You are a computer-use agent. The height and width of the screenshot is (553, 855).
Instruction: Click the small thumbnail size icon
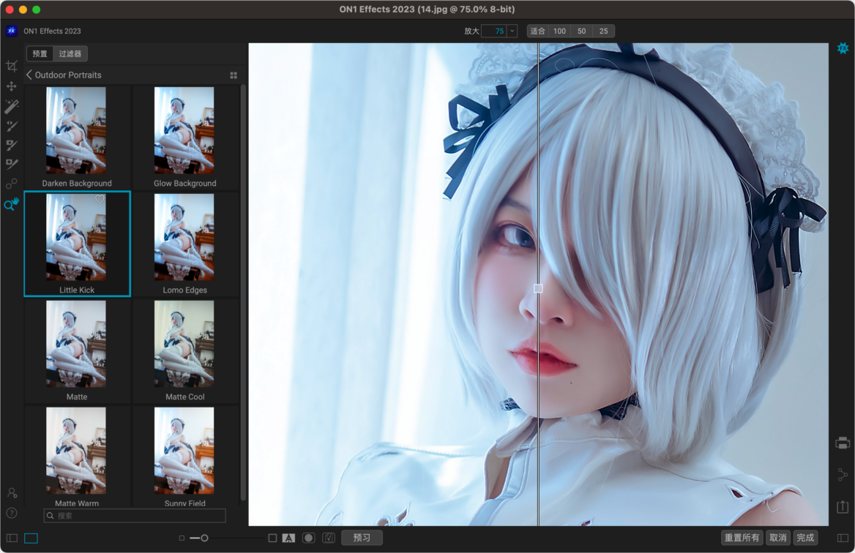[x=182, y=538]
